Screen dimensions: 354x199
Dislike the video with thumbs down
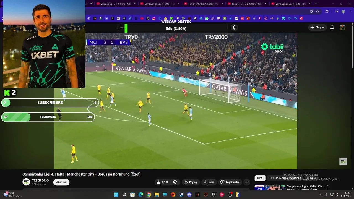point(175,182)
